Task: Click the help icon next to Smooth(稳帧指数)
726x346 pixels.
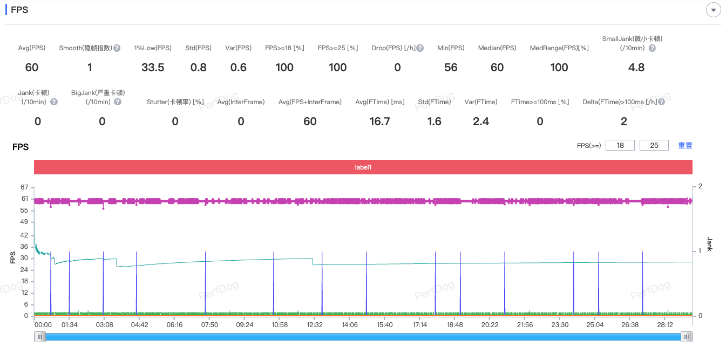Action: point(117,48)
